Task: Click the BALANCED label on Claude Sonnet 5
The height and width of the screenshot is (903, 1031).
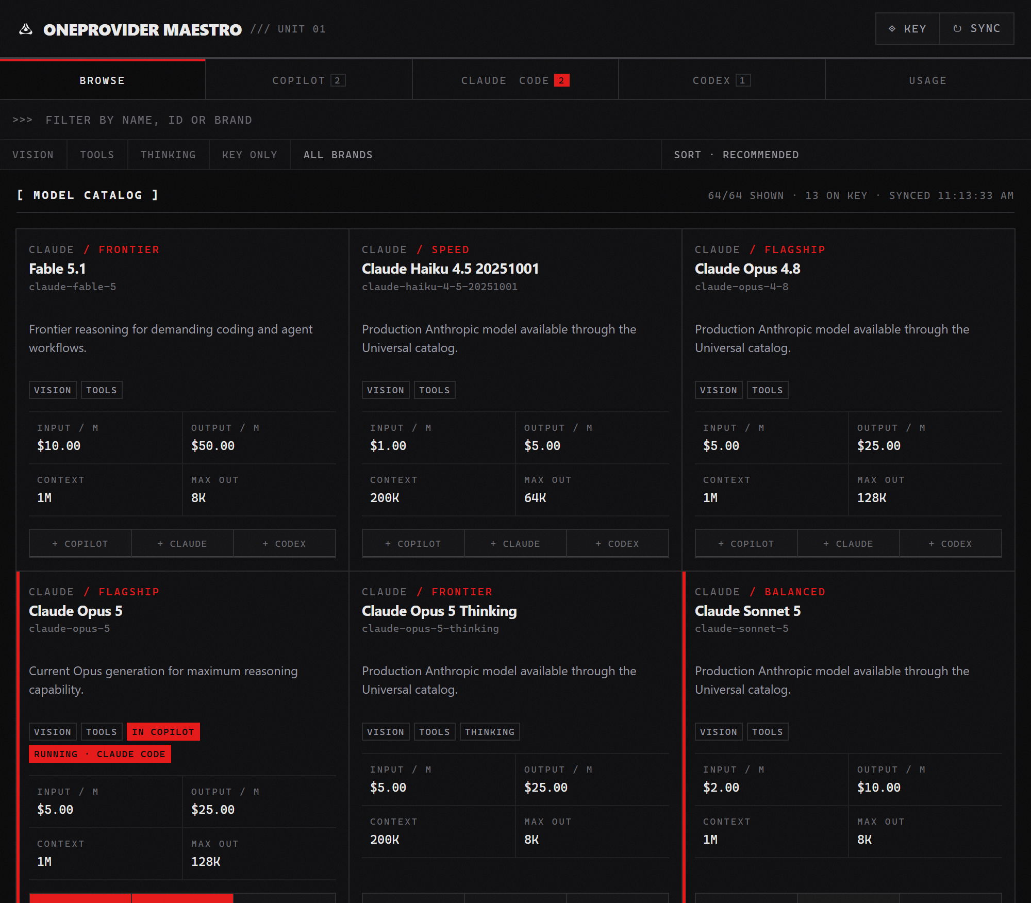Action: 795,592
